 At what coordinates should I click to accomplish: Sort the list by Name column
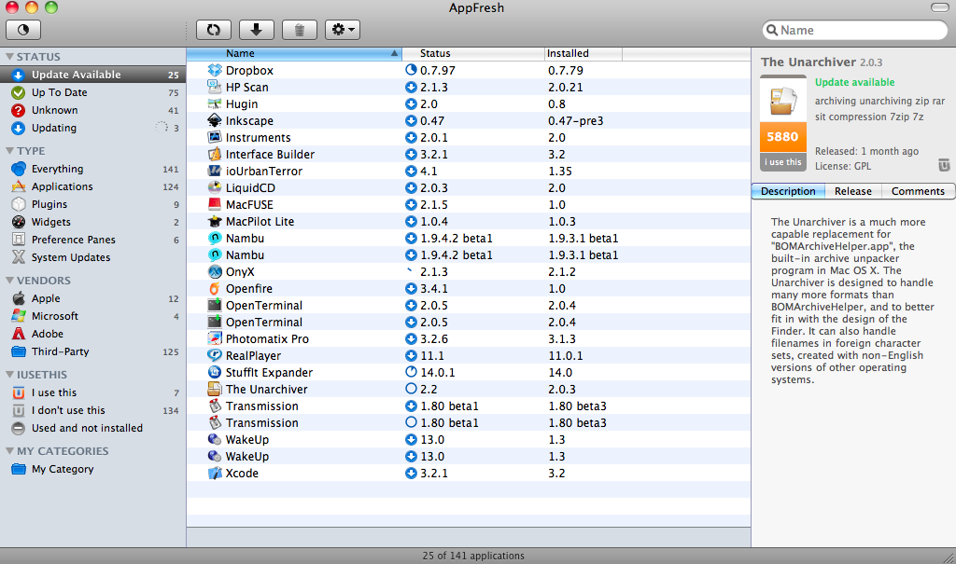pos(294,53)
